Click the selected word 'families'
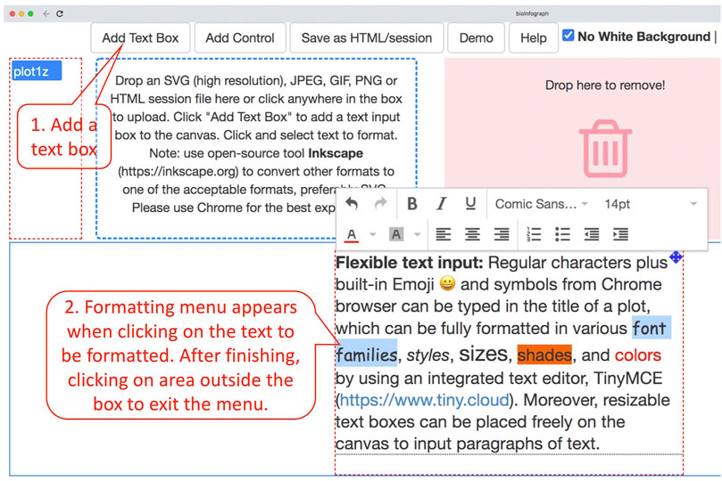This screenshot has width=722, height=481. (367, 355)
